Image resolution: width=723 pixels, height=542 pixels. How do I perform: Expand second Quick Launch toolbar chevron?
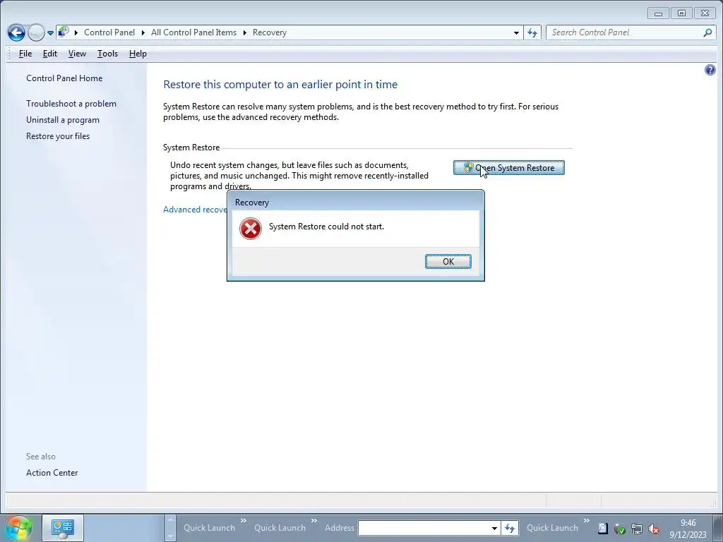click(x=314, y=521)
